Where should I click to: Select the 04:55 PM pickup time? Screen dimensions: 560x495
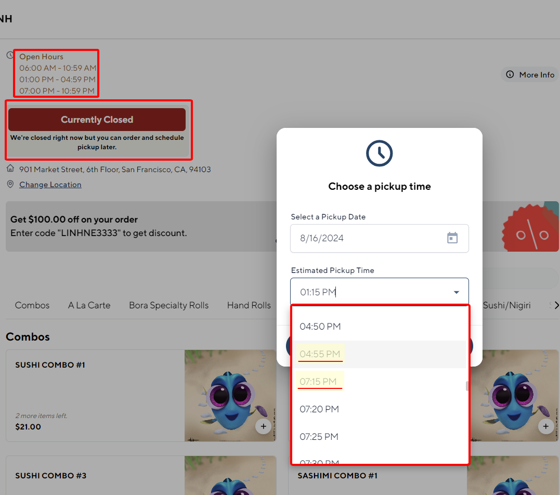[x=320, y=353]
